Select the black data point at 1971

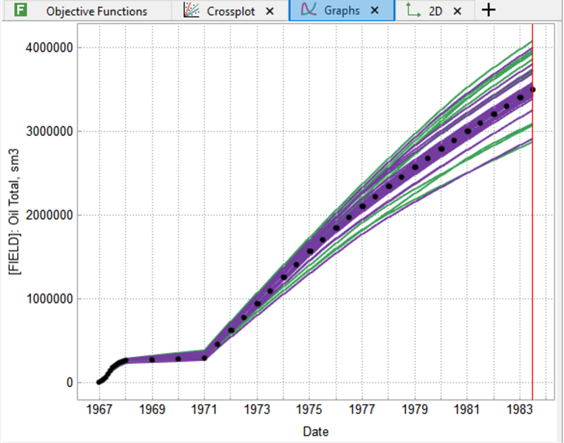tap(204, 358)
